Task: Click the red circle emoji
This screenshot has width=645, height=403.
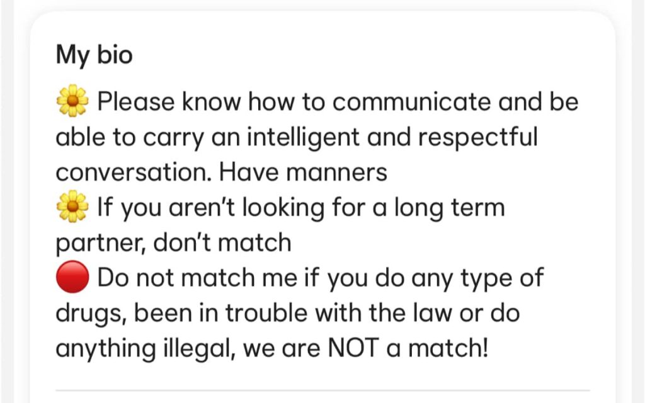Action: coord(73,277)
